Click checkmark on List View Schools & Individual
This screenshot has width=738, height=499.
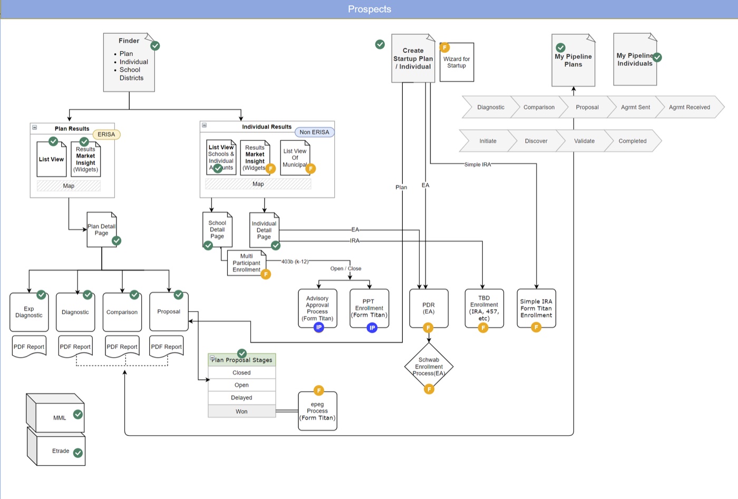point(218,168)
